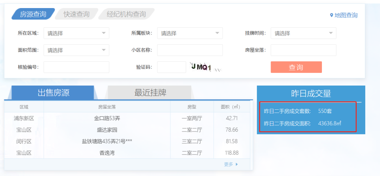Click the 房屋坐落 text field
This screenshot has height=176, width=380.
(303, 50)
